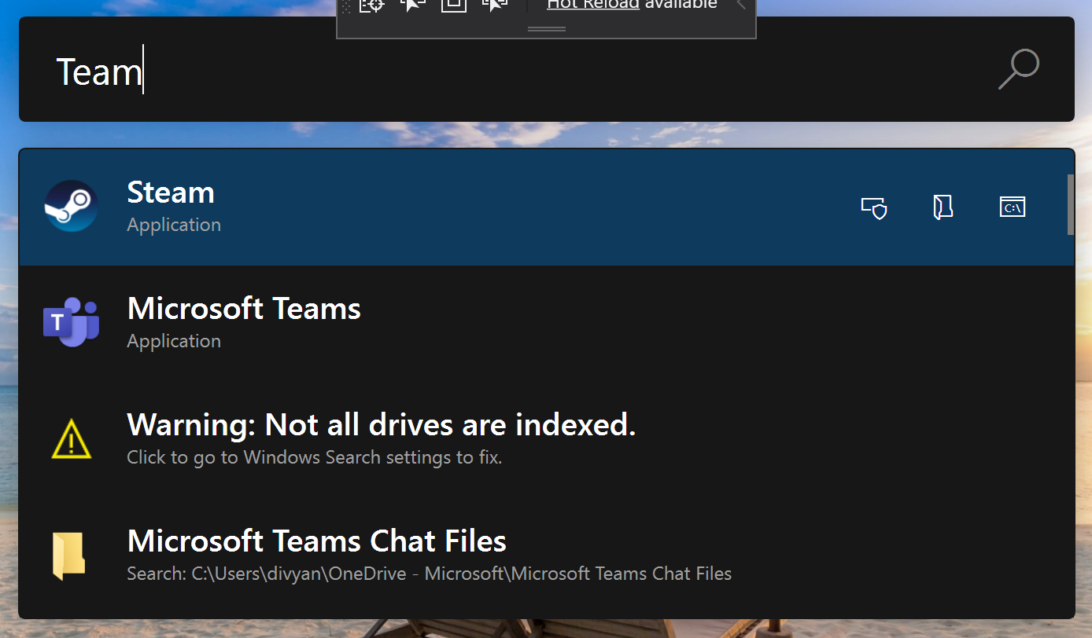Toggle element selection in the running app
1092x638 pixels.
click(413, 6)
